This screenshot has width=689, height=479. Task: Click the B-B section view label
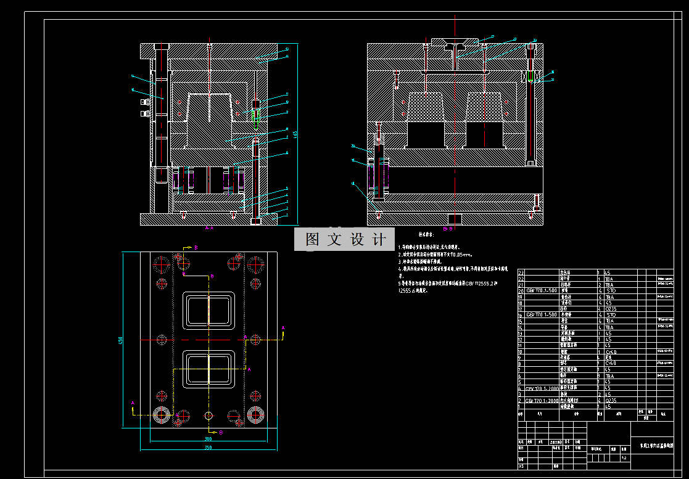coord(448,229)
